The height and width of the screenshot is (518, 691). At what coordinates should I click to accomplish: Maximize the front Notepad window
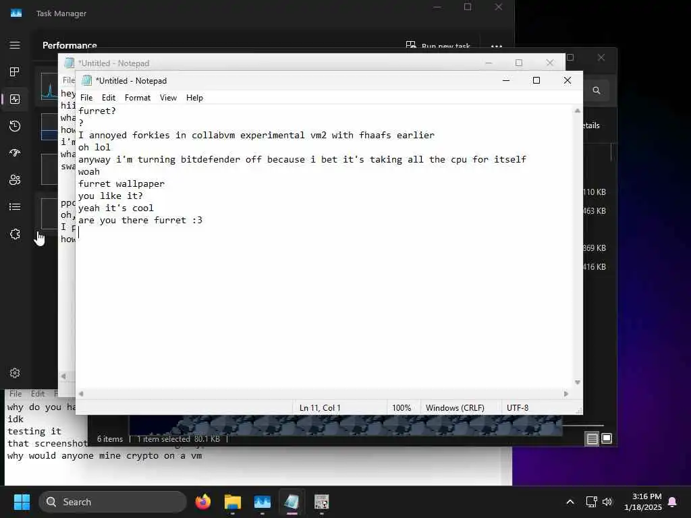536,80
